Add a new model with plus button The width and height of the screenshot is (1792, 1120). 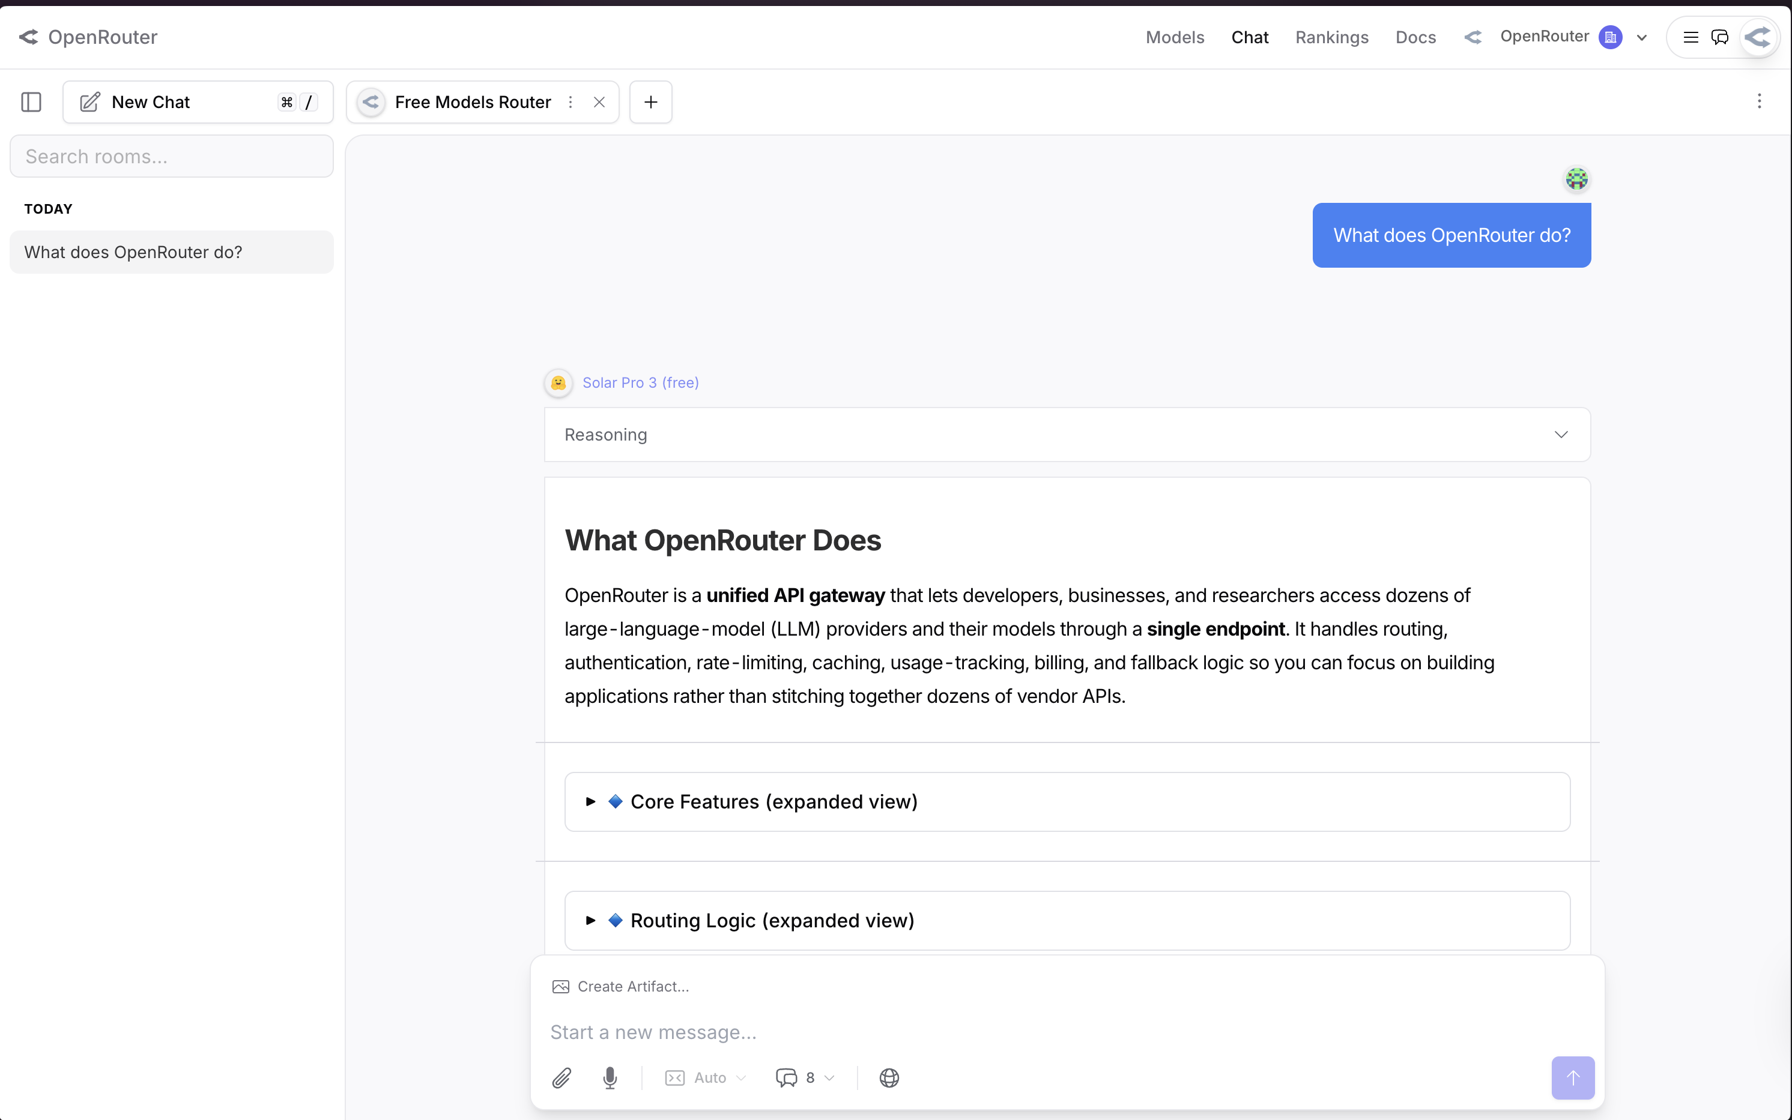tap(651, 102)
